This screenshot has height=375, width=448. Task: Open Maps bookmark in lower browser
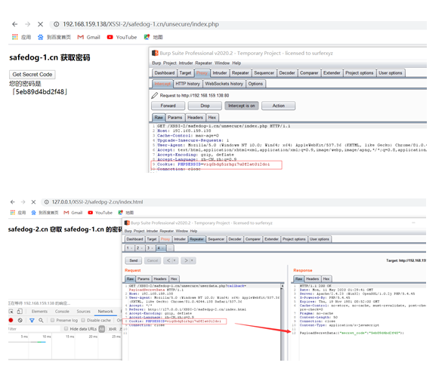coord(126,213)
